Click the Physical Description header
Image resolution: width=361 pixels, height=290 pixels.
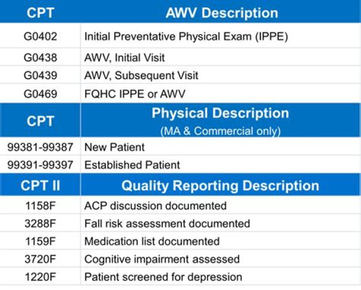(x=220, y=113)
